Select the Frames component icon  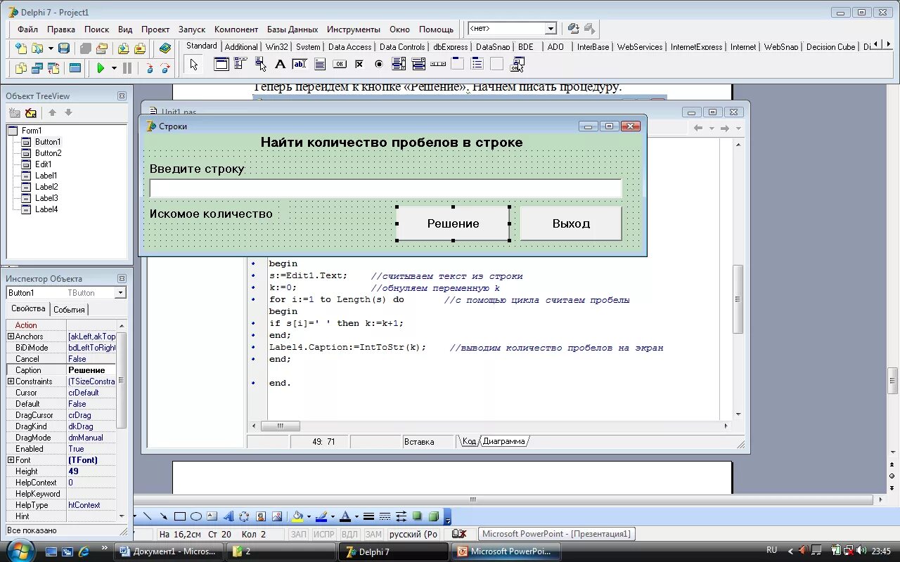221,64
